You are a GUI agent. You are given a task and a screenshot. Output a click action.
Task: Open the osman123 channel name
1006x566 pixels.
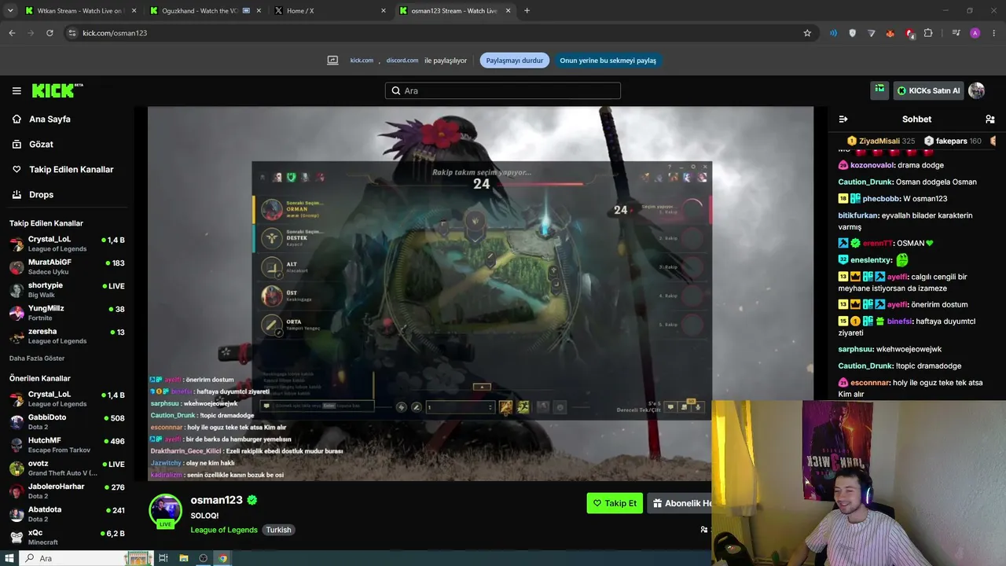(x=216, y=500)
